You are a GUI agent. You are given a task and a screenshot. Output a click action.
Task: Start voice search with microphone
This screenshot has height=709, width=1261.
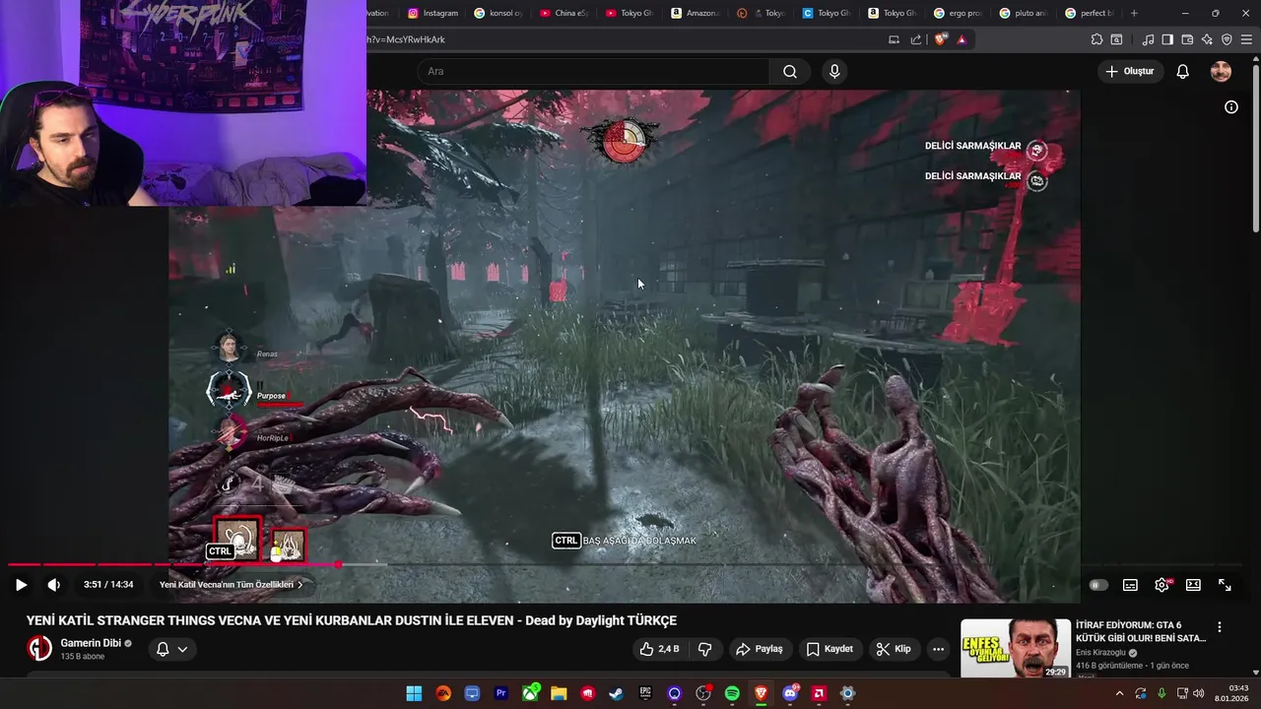point(834,71)
